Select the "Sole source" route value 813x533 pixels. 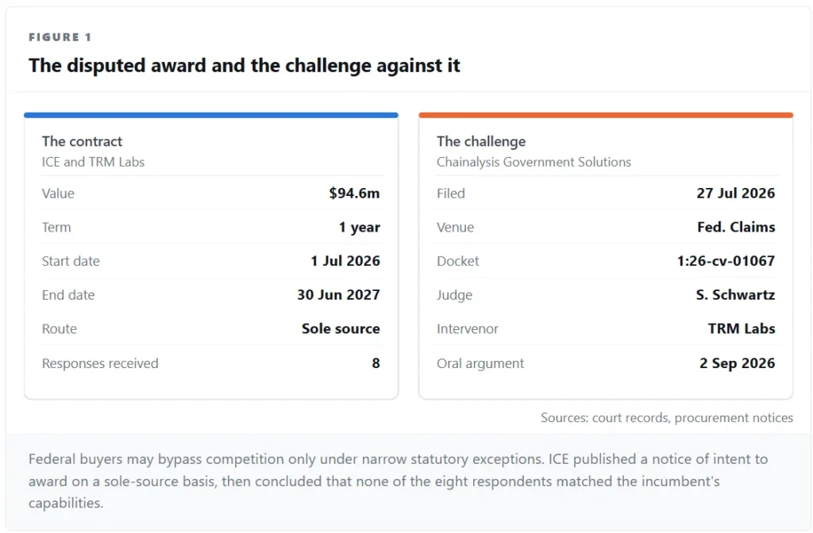coord(341,329)
